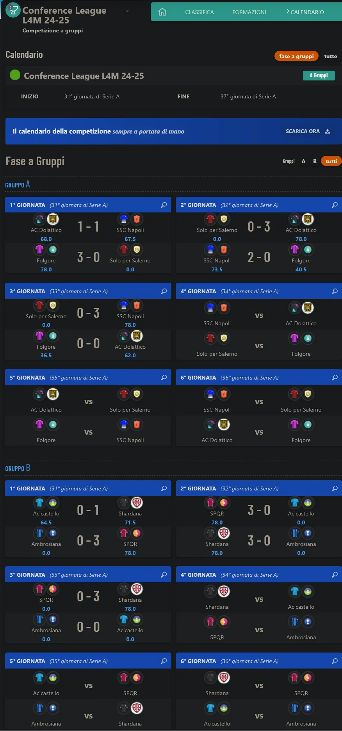Open the Classifica tab
Screen dimensions: 342x731
(x=199, y=12)
